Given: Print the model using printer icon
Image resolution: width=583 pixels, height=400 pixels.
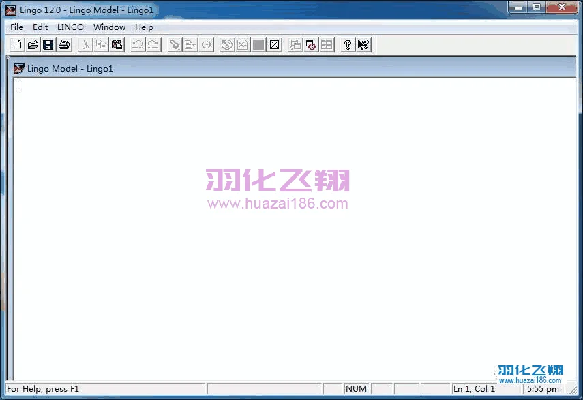Looking at the screenshot, I should [x=64, y=44].
